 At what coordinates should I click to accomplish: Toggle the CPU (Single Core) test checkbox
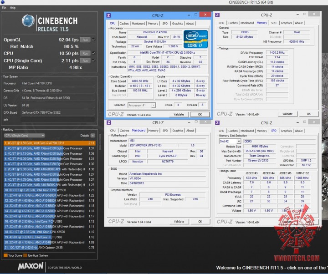point(93,61)
